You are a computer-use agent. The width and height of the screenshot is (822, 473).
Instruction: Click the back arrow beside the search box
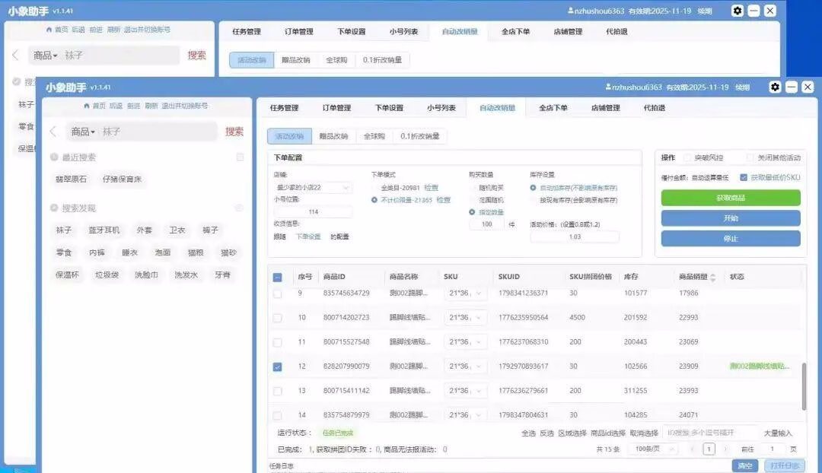53,132
